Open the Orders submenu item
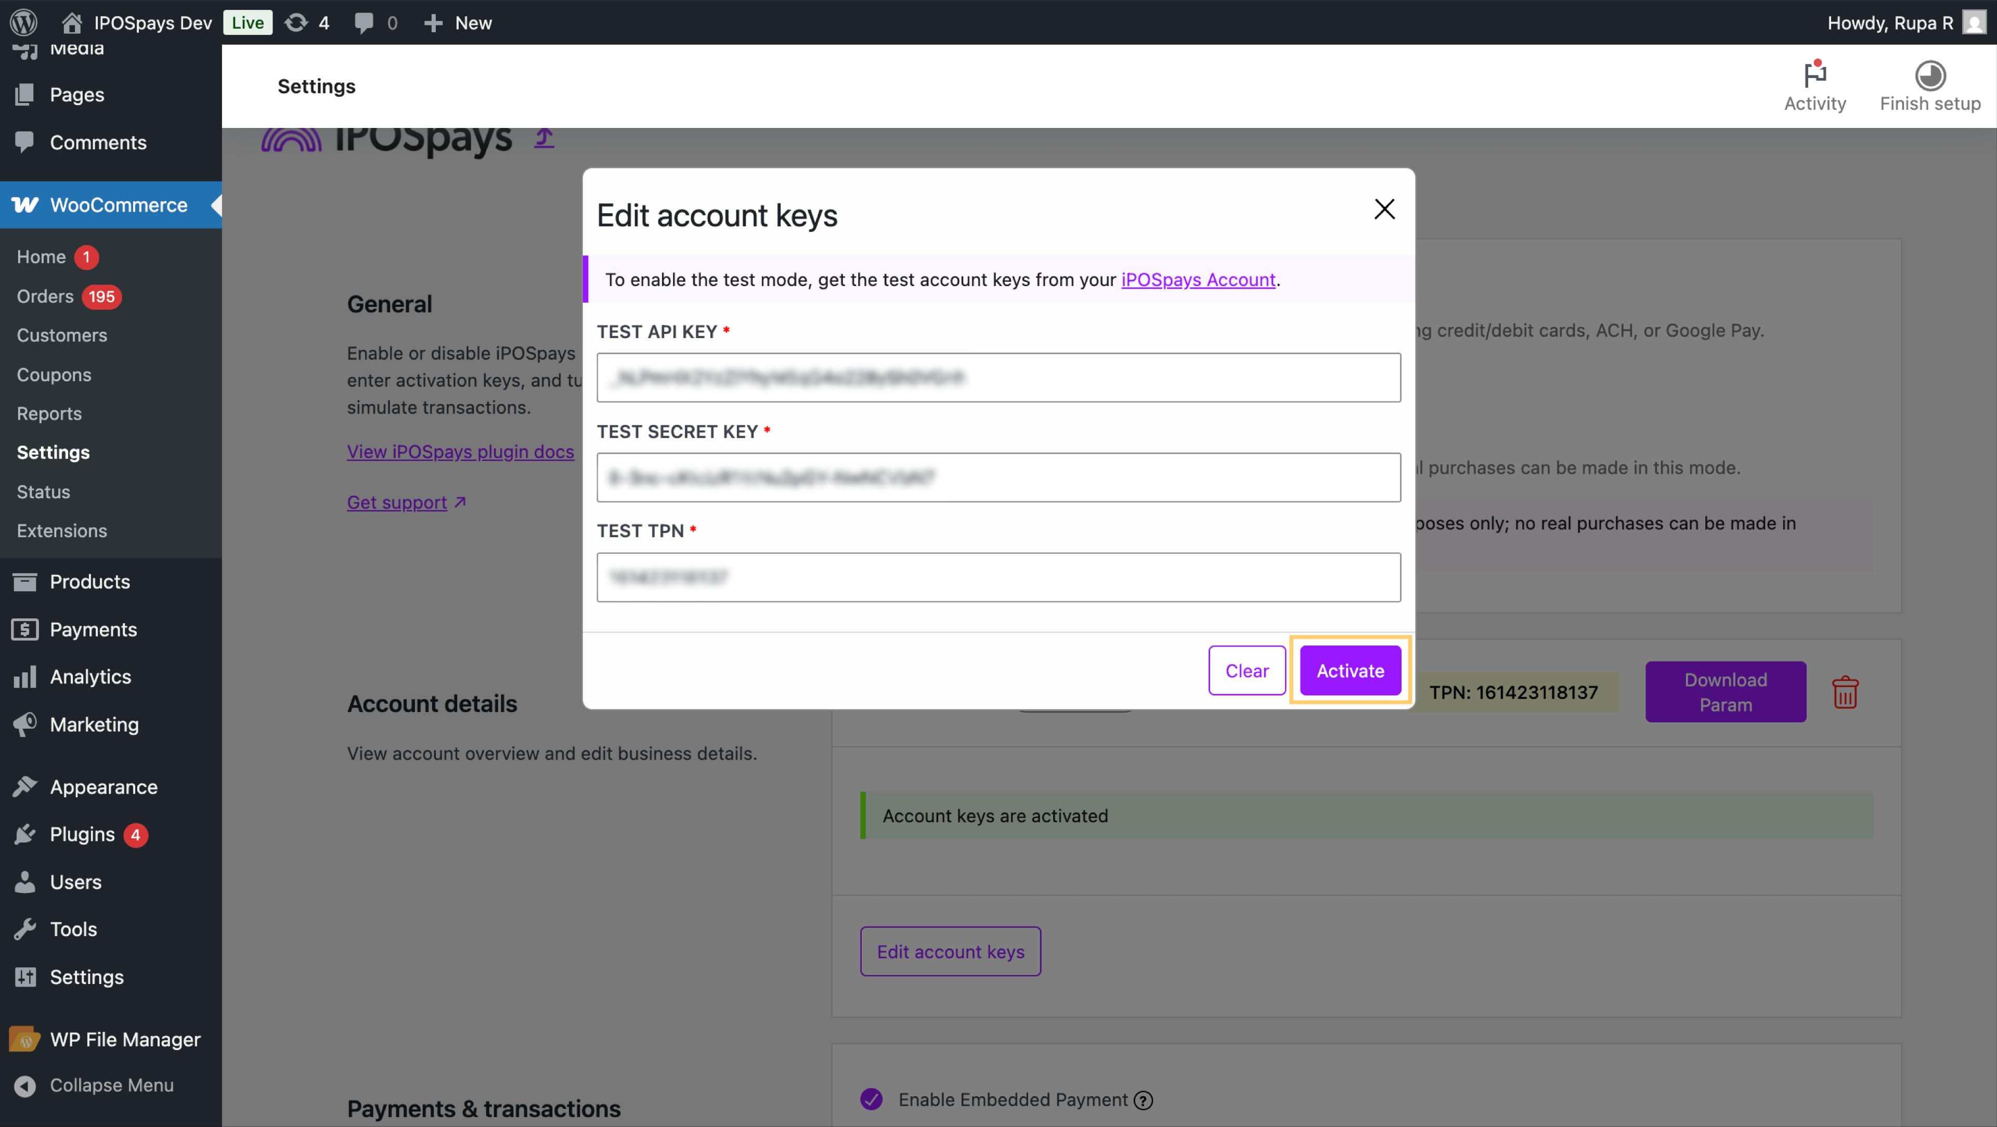Screen dimensions: 1997x1127 [45, 296]
